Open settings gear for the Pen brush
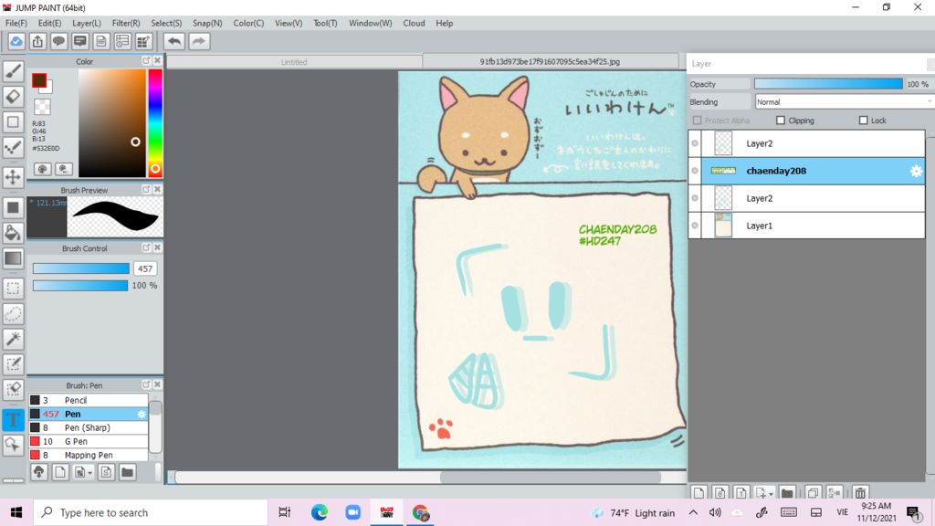This screenshot has height=526, width=935. (x=142, y=414)
